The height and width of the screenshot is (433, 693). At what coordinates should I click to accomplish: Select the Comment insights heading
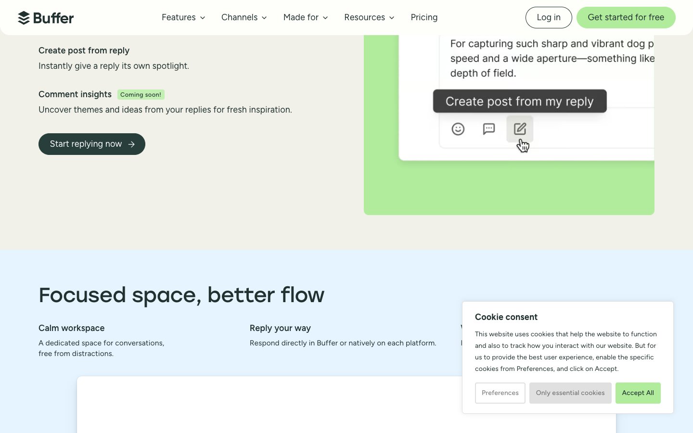pos(75,94)
